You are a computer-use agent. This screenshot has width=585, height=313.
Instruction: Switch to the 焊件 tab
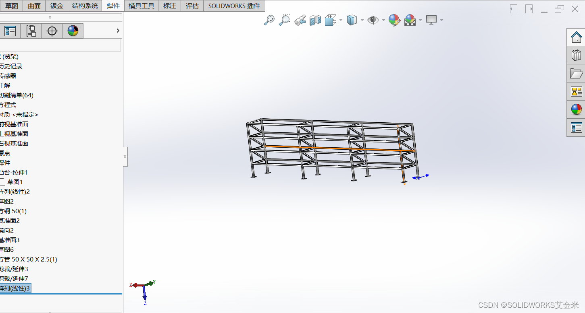click(x=113, y=6)
